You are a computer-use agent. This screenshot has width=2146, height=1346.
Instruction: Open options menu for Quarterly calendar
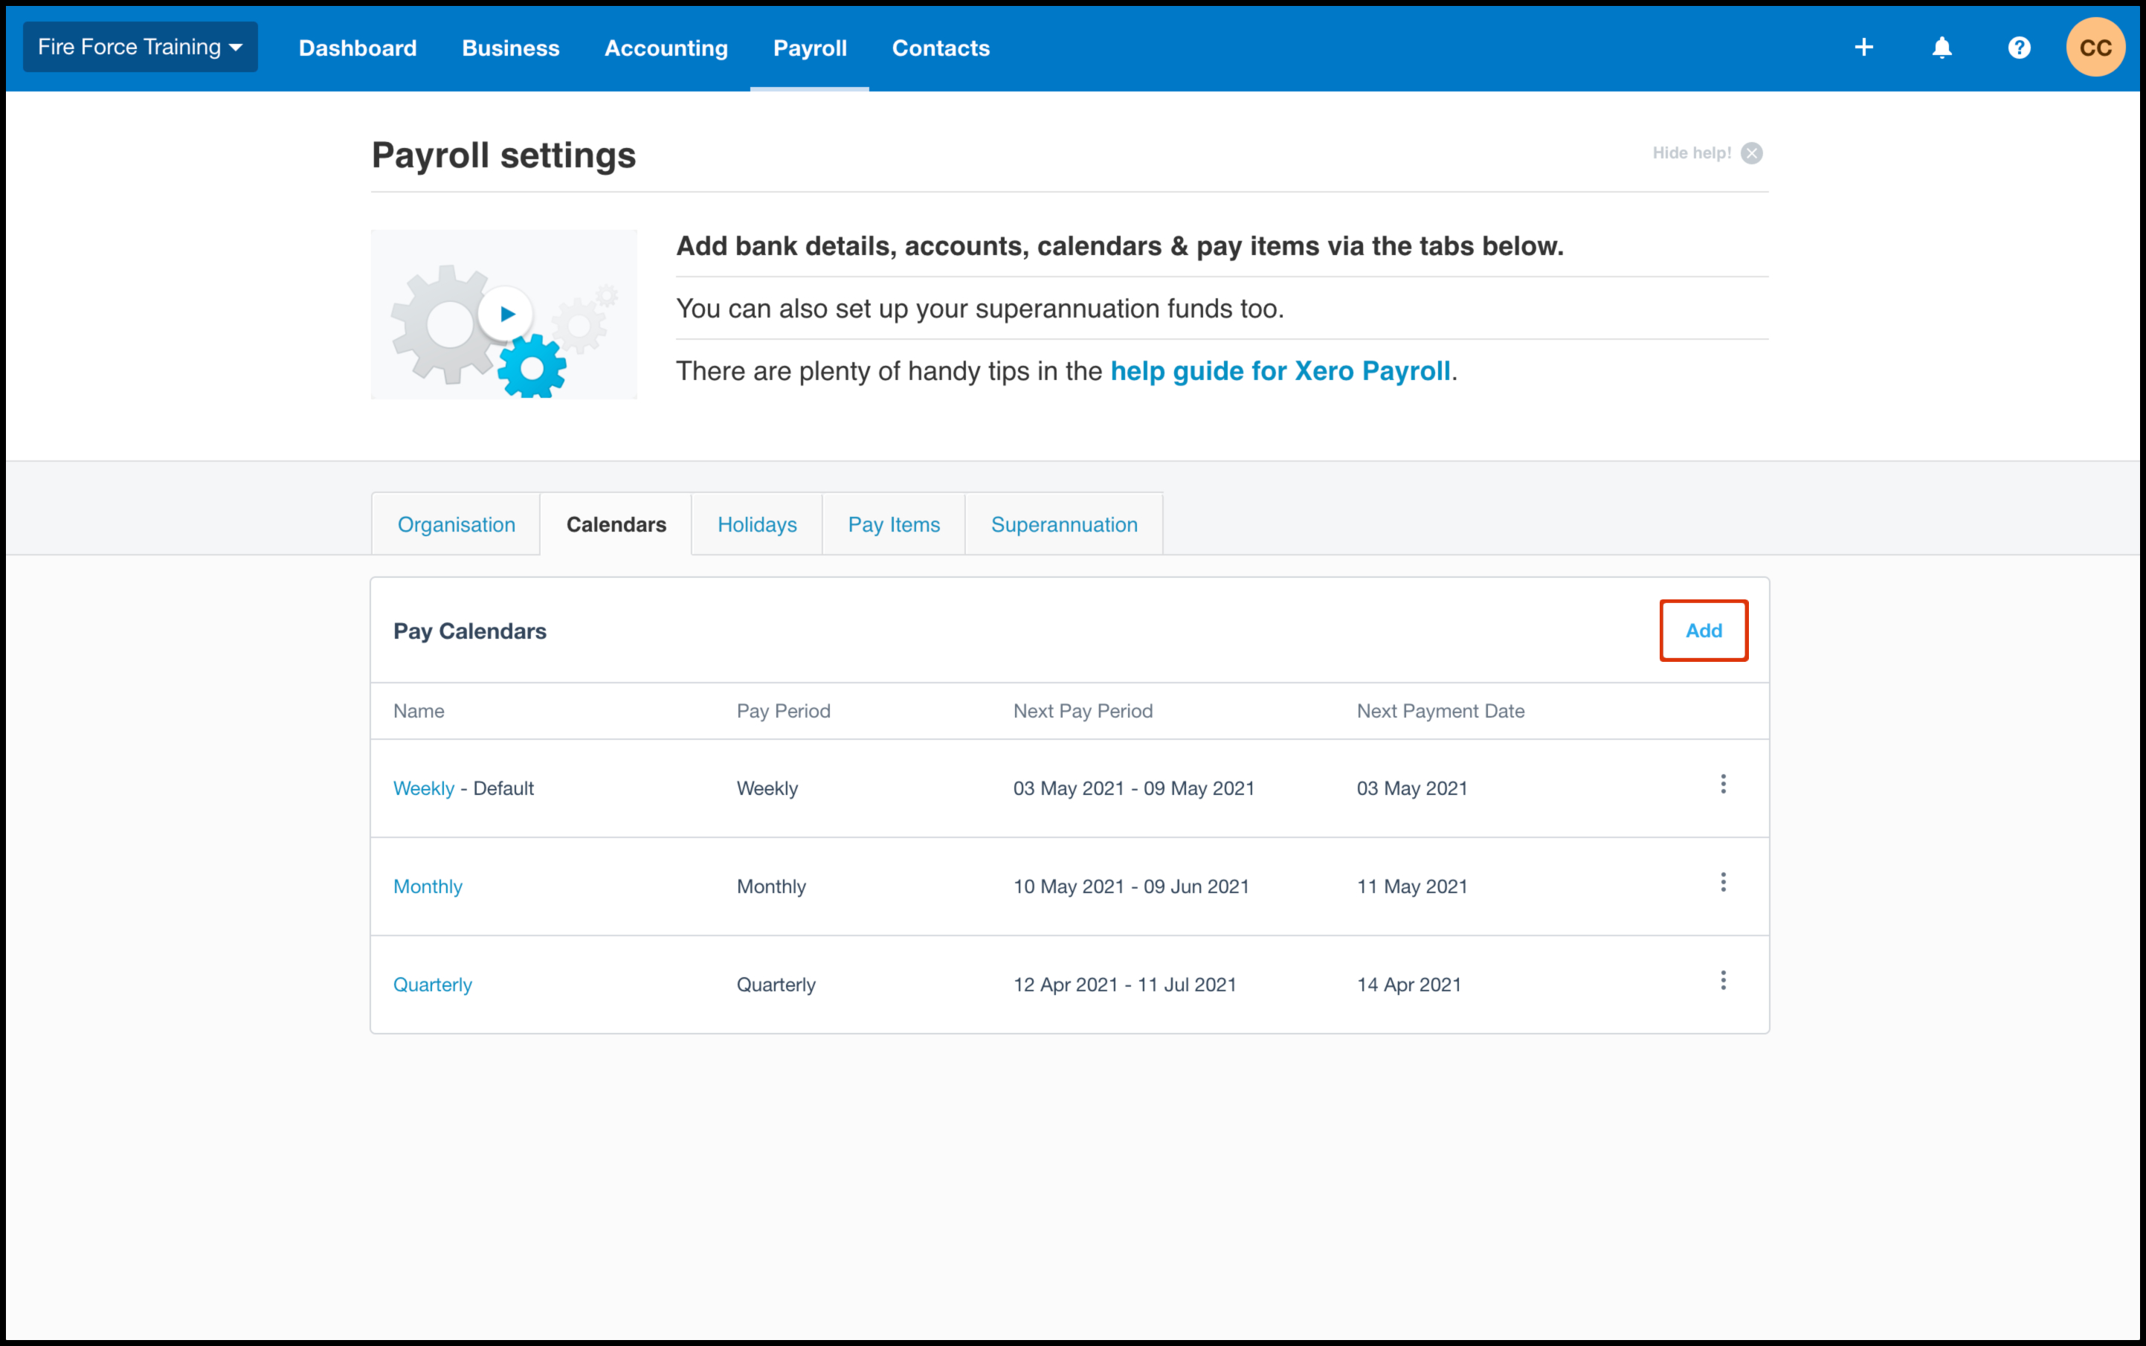click(1723, 981)
